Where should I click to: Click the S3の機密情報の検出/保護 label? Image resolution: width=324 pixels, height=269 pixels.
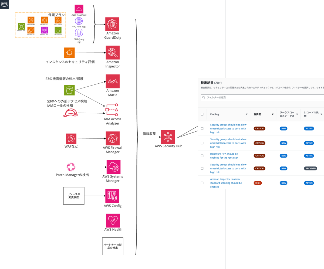point(65,79)
